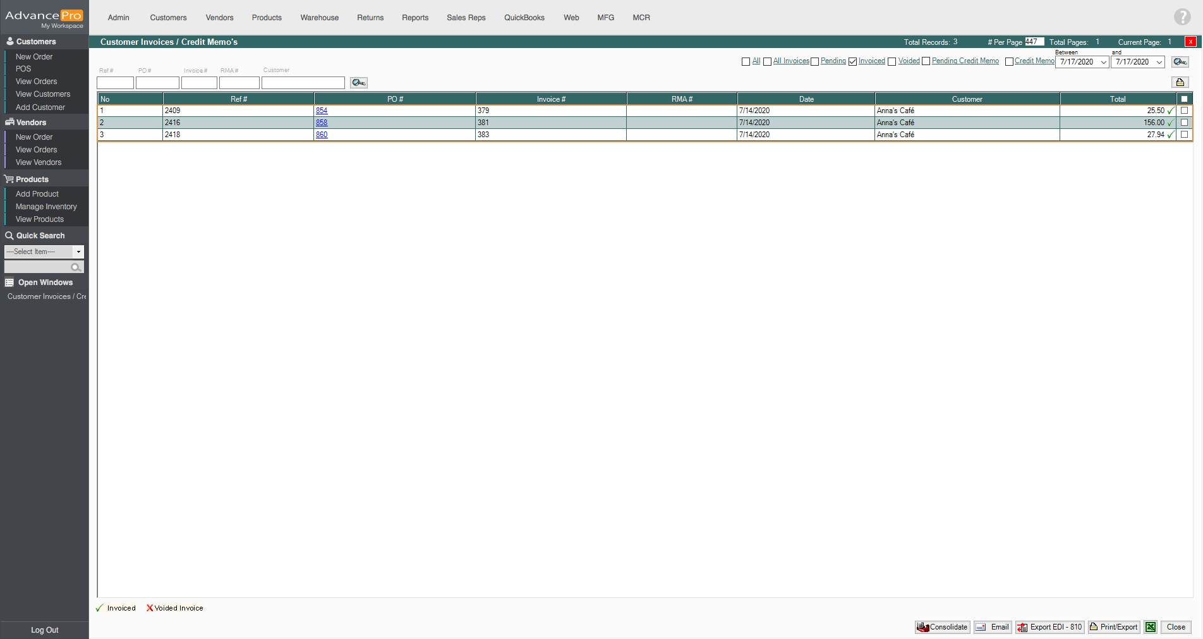The height and width of the screenshot is (639, 1203).
Task: Open the Between start date dropdown
Action: click(x=1103, y=62)
